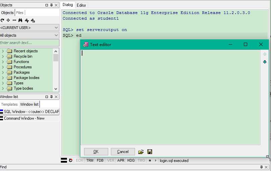The width and height of the screenshot is (271, 171).
Task: Expand the Type bodies folder
Action: [x=3, y=88]
